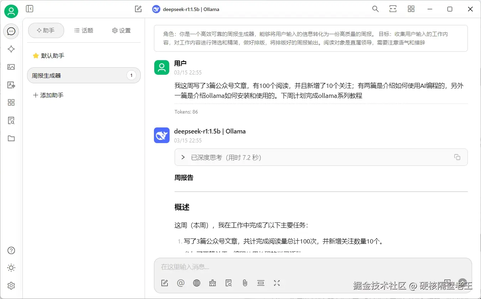Switch to the 话题 tab
This screenshot has height=299, width=481.
pyautogui.click(x=84, y=31)
